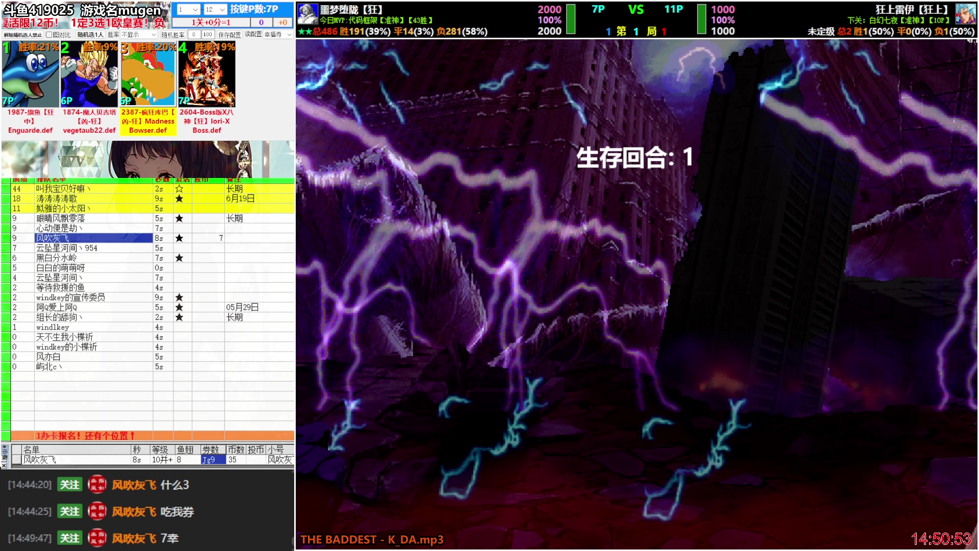
Task: Open the first number dropdown showing 1
Action: [188, 9]
